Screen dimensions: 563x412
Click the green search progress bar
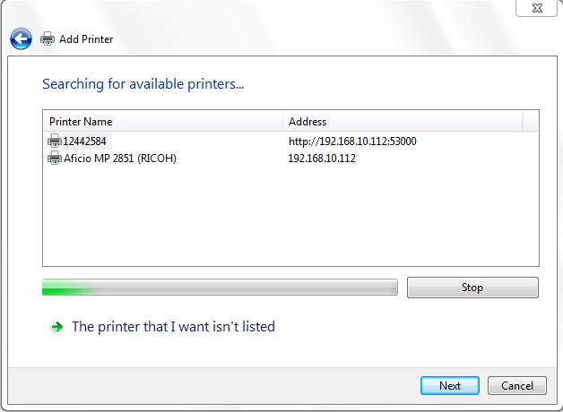pos(220,288)
